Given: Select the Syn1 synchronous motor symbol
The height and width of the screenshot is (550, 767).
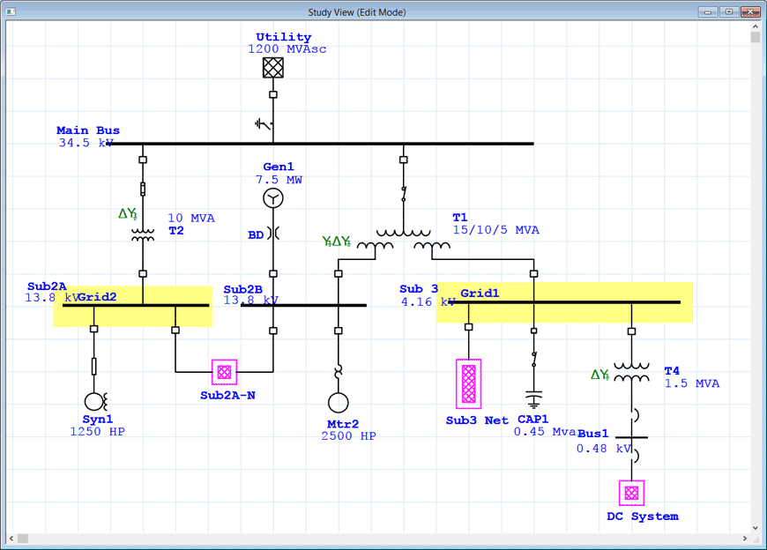Looking at the screenshot, I should point(95,401).
